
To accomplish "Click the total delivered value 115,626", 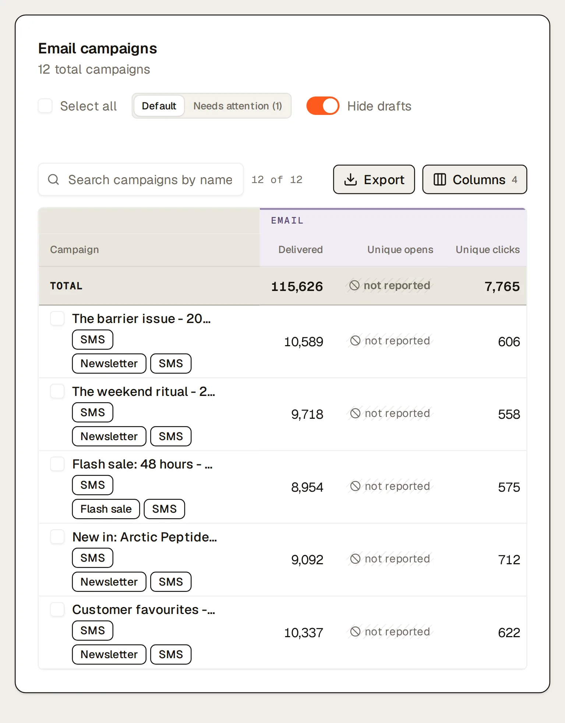I will [297, 287].
